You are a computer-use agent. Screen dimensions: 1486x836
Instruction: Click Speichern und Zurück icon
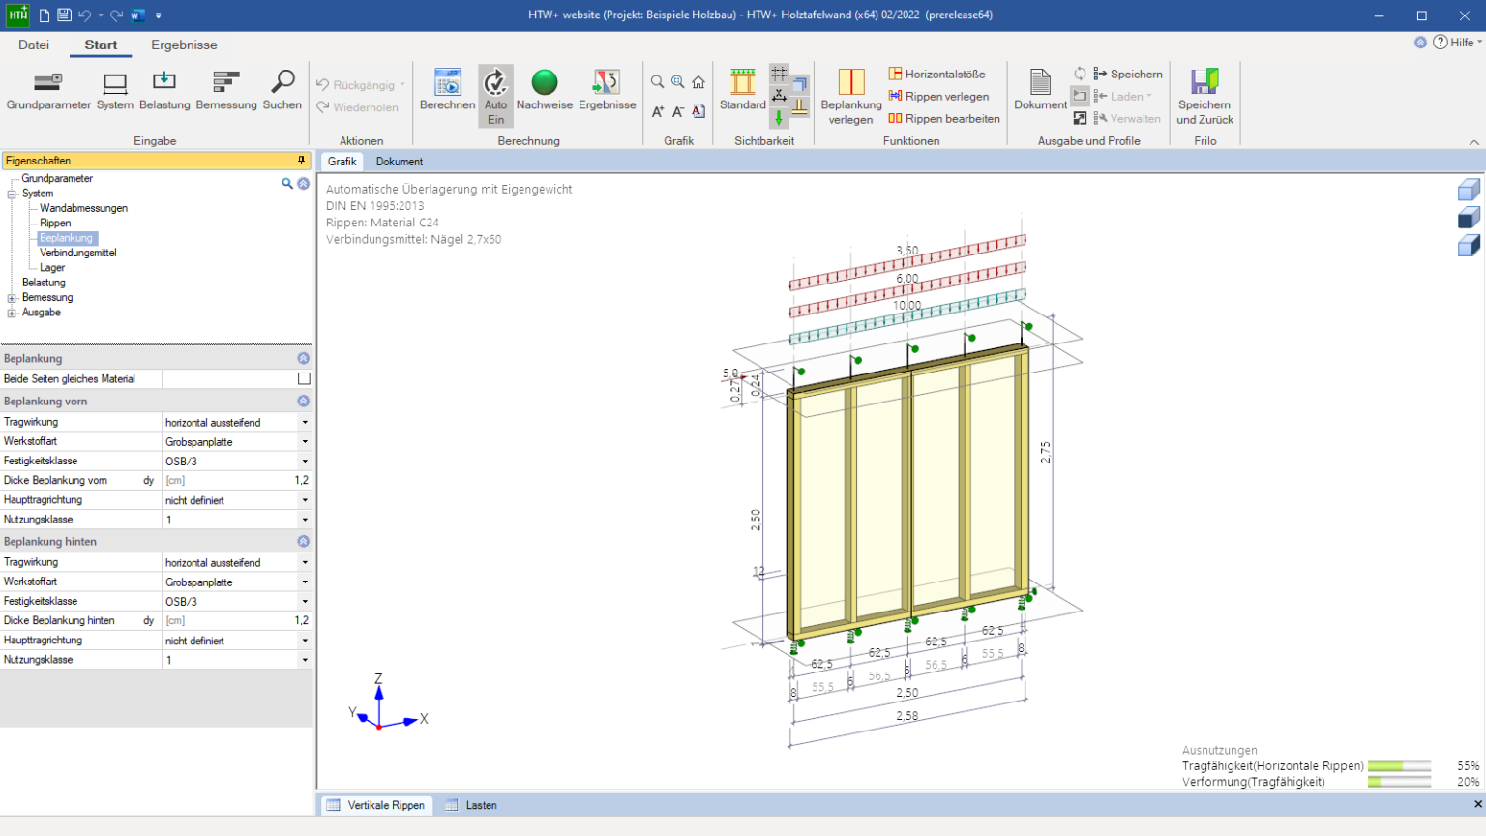pyautogui.click(x=1204, y=97)
